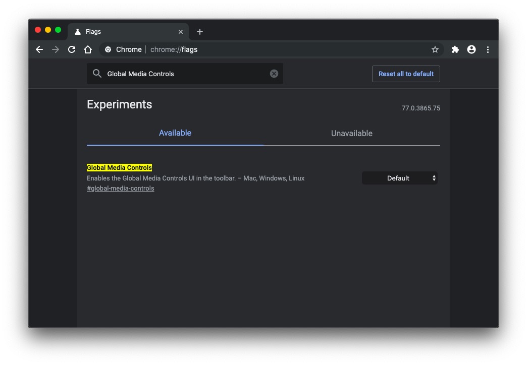Click the forward navigation arrow
Image resolution: width=527 pixels, height=365 pixels.
pyautogui.click(x=56, y=49)
